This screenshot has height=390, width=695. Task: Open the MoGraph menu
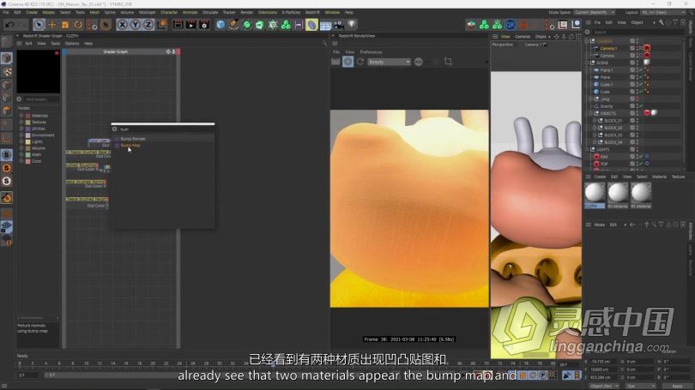[148, 12]
